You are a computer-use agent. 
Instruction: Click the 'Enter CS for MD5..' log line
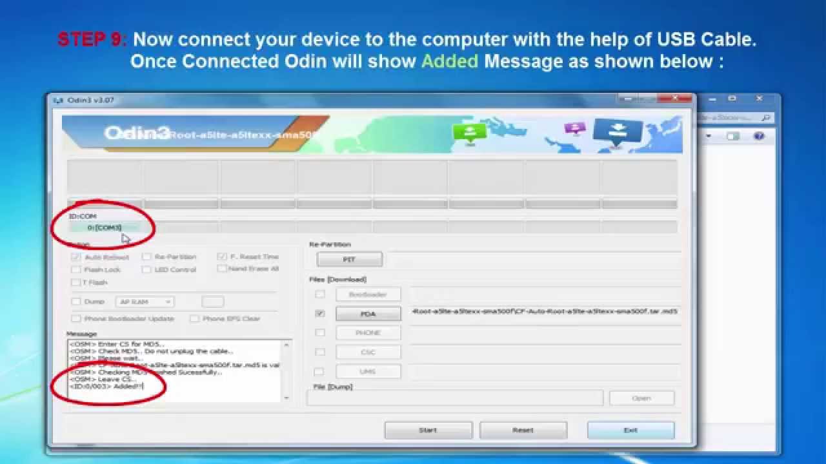coord(117,344)
